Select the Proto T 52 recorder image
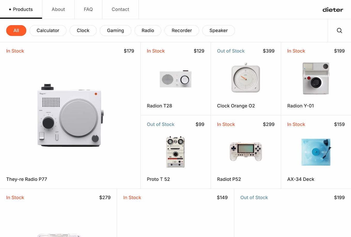This screenshot has height=237, width=351. 176,152
